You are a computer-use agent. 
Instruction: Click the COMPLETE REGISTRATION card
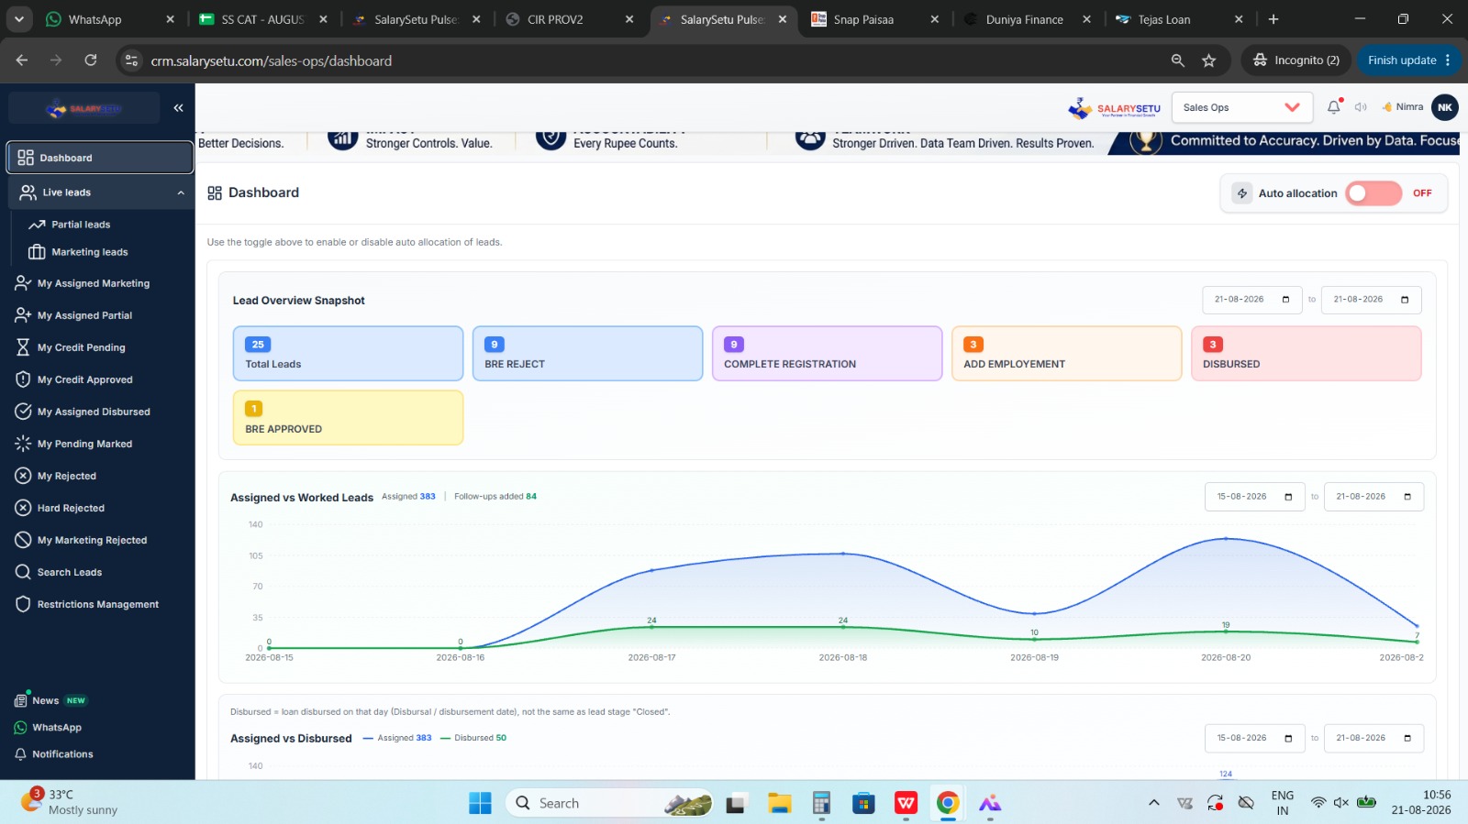pos(827,354)
